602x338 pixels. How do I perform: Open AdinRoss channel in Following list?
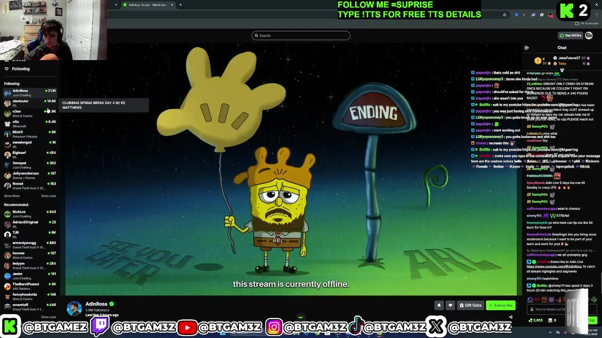click(x=30, y=92)
